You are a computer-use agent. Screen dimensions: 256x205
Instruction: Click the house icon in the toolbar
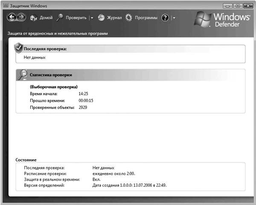[x=34, y=18]
